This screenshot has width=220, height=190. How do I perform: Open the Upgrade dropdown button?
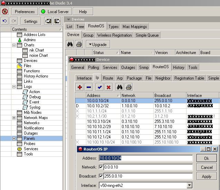(x=98, y=44)
